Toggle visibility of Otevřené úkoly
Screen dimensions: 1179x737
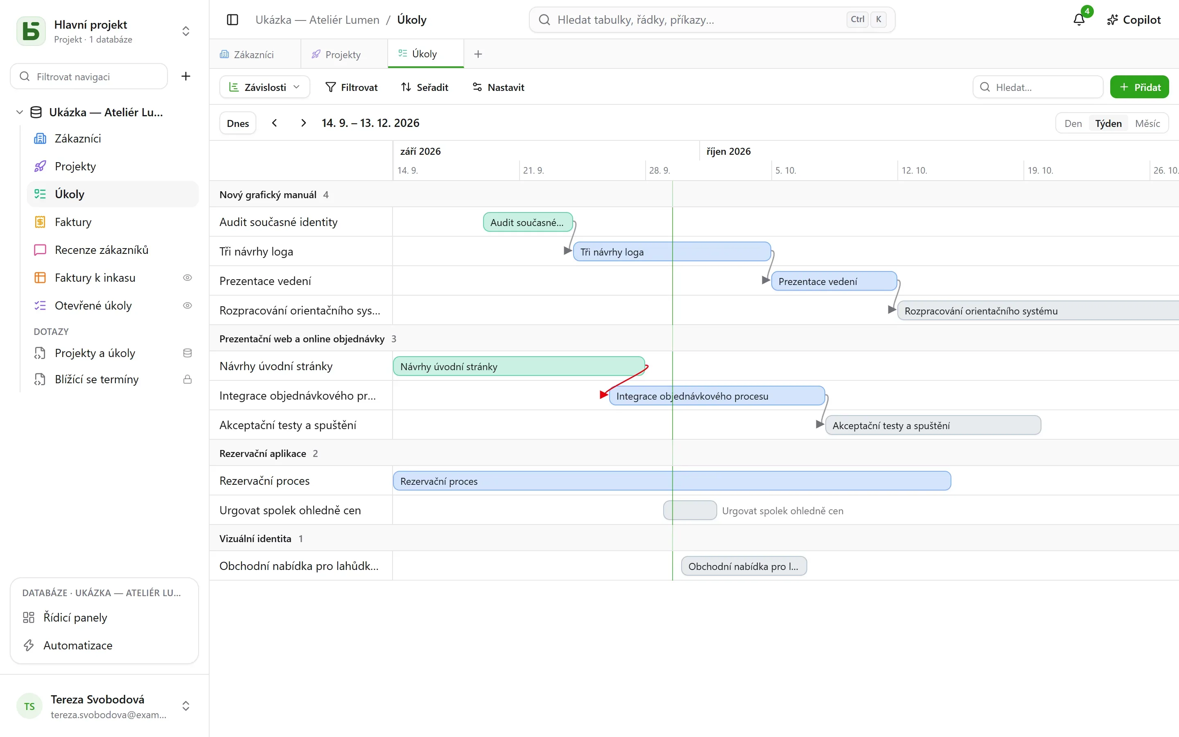(x=187, y=305)
